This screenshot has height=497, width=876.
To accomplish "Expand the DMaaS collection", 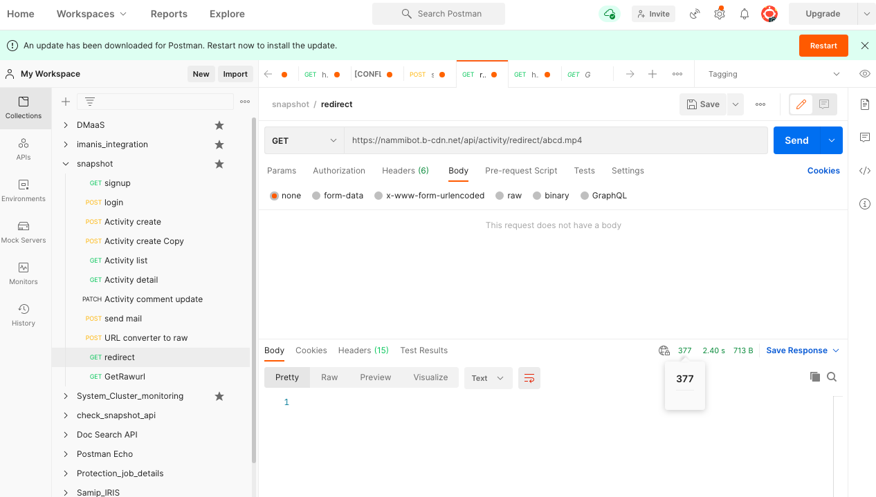I will (x=66, y=125).
